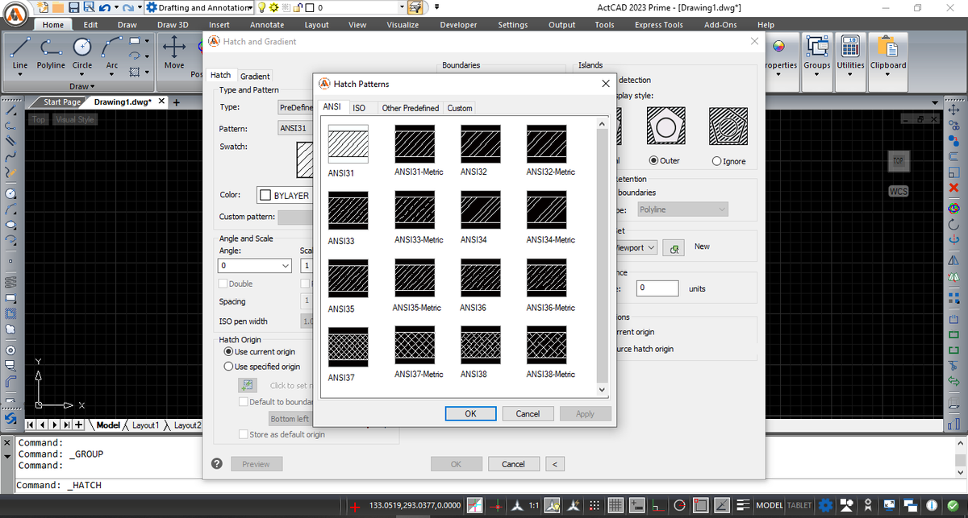Image resolution: width=968 pixels, height=518 pixels.
Task: Click the red X delete icon in right toolbar
Action: 953,188
